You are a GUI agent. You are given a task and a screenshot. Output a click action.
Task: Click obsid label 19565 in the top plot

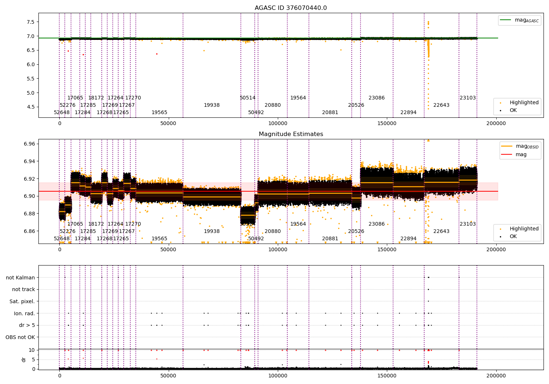coord(159,113)
